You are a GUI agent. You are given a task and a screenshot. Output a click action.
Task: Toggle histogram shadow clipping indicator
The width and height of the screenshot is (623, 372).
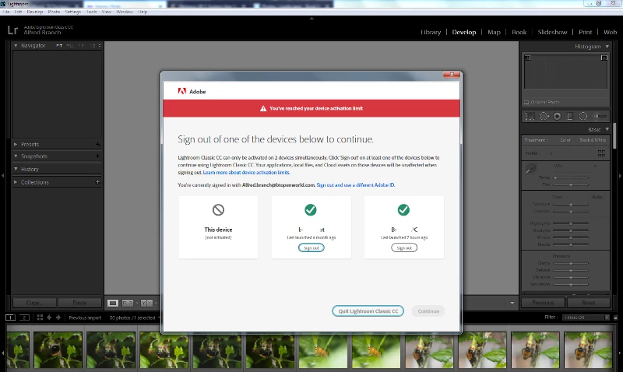click(x=527, y=58)
